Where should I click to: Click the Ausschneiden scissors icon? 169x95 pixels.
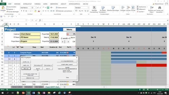tap(7, 7)
